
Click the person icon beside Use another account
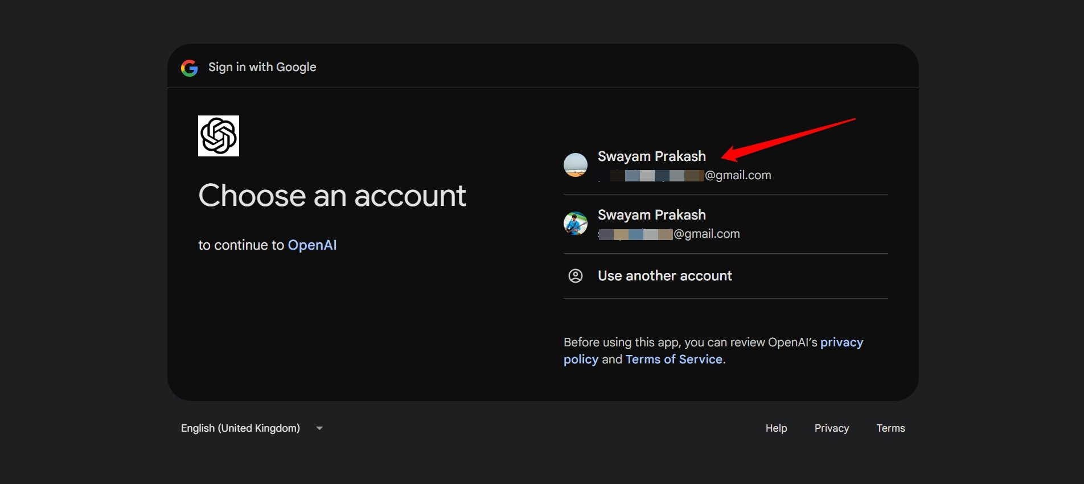pyautogui.click(x=575, y=276)
